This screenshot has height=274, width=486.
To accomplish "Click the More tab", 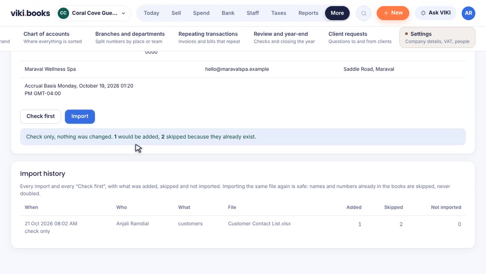I will (x=337, y=13).
